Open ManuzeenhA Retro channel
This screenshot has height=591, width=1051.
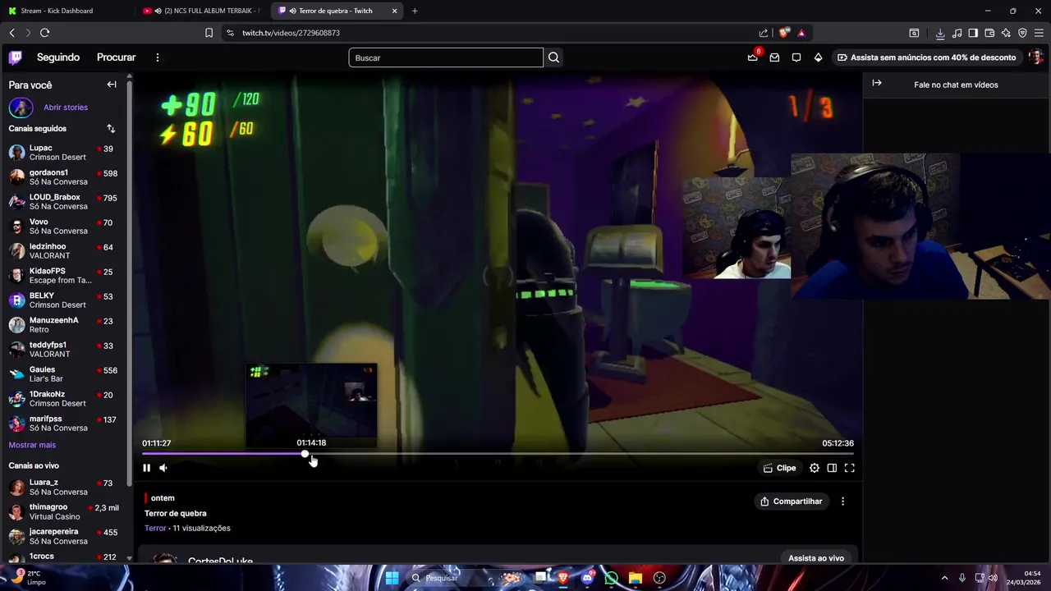pyautogui.click(x=64, y=325)
